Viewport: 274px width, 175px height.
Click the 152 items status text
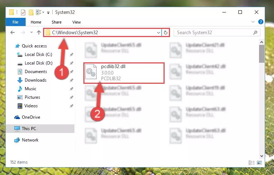tap(19, 162)
